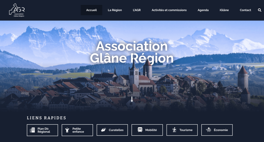
Task: Click the building icon for Plan Dir. Régional
Action: (x=32, y=130)
